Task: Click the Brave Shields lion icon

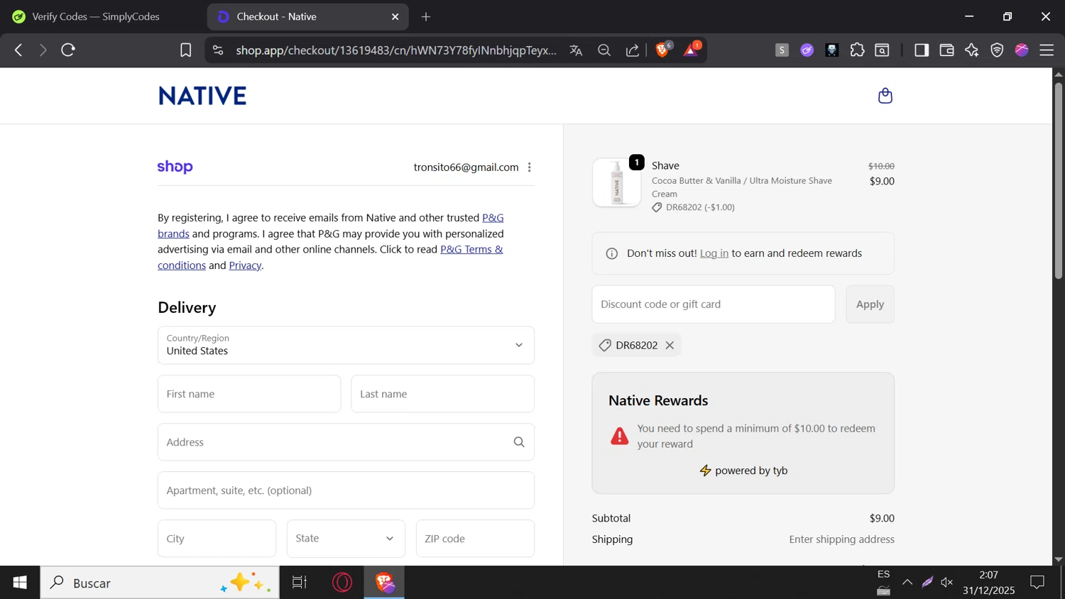Action: click(662, 50)
